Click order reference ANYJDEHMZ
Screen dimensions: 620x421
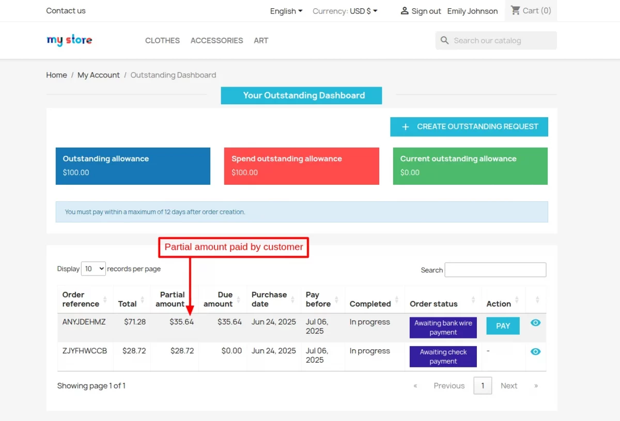[84, 322]
